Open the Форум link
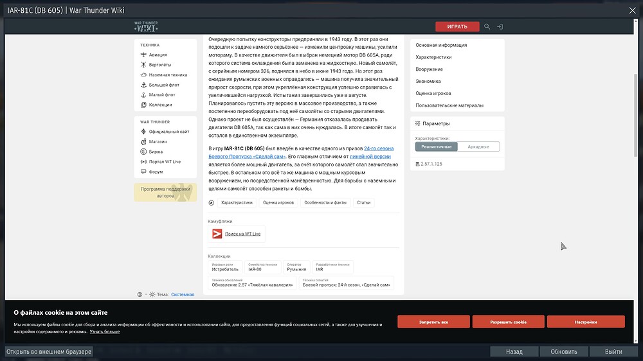 click(156, 172)
